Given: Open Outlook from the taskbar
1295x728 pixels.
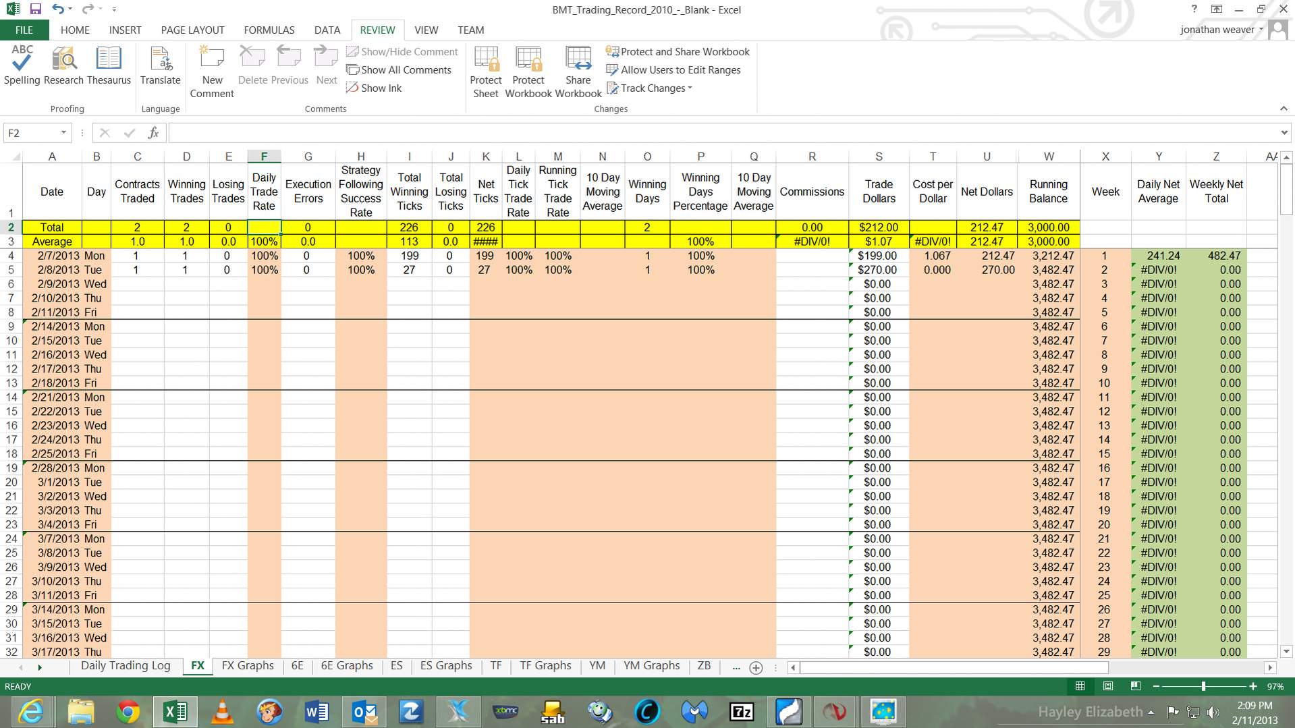Looking at the screenshot, I should click(364, 712).
